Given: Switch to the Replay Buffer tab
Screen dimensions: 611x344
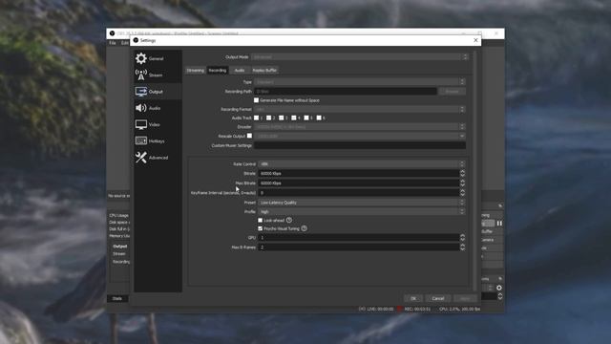Looking at the screenshot, I should [264, 70].
